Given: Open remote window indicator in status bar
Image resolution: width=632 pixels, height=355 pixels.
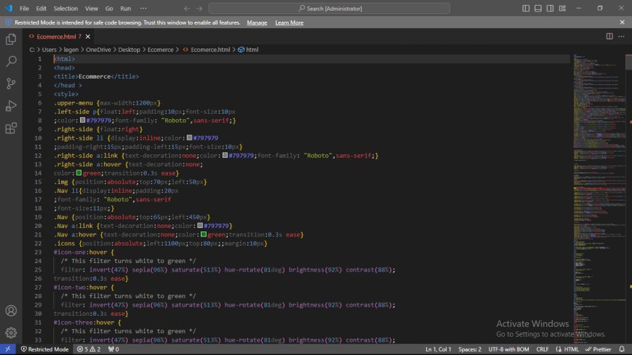Looking at the screenshot, I should pos(8,349).
